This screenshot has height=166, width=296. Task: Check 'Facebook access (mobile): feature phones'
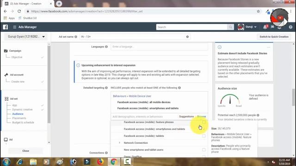pos(204,122)
